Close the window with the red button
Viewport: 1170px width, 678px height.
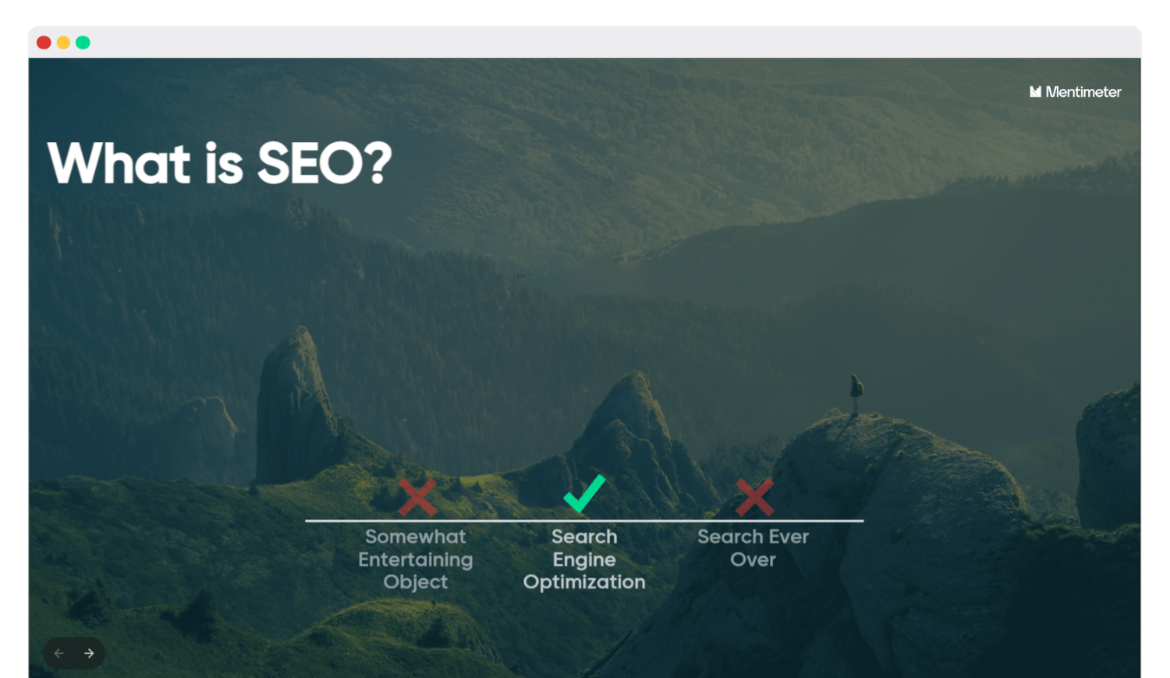[44, 42]
